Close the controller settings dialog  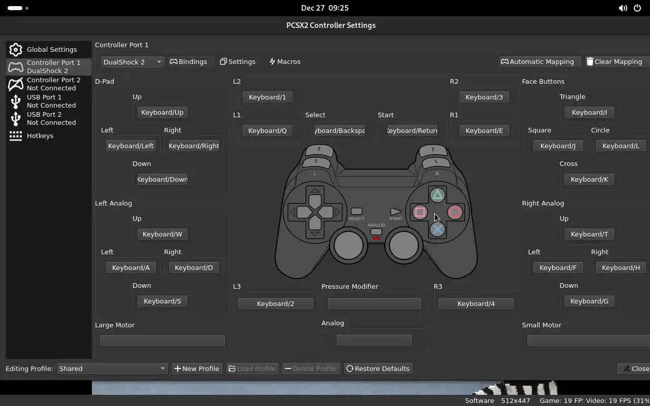[634, 368]
